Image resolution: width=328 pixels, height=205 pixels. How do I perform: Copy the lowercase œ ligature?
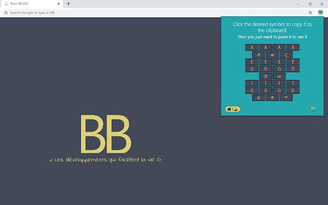point(279,76)
